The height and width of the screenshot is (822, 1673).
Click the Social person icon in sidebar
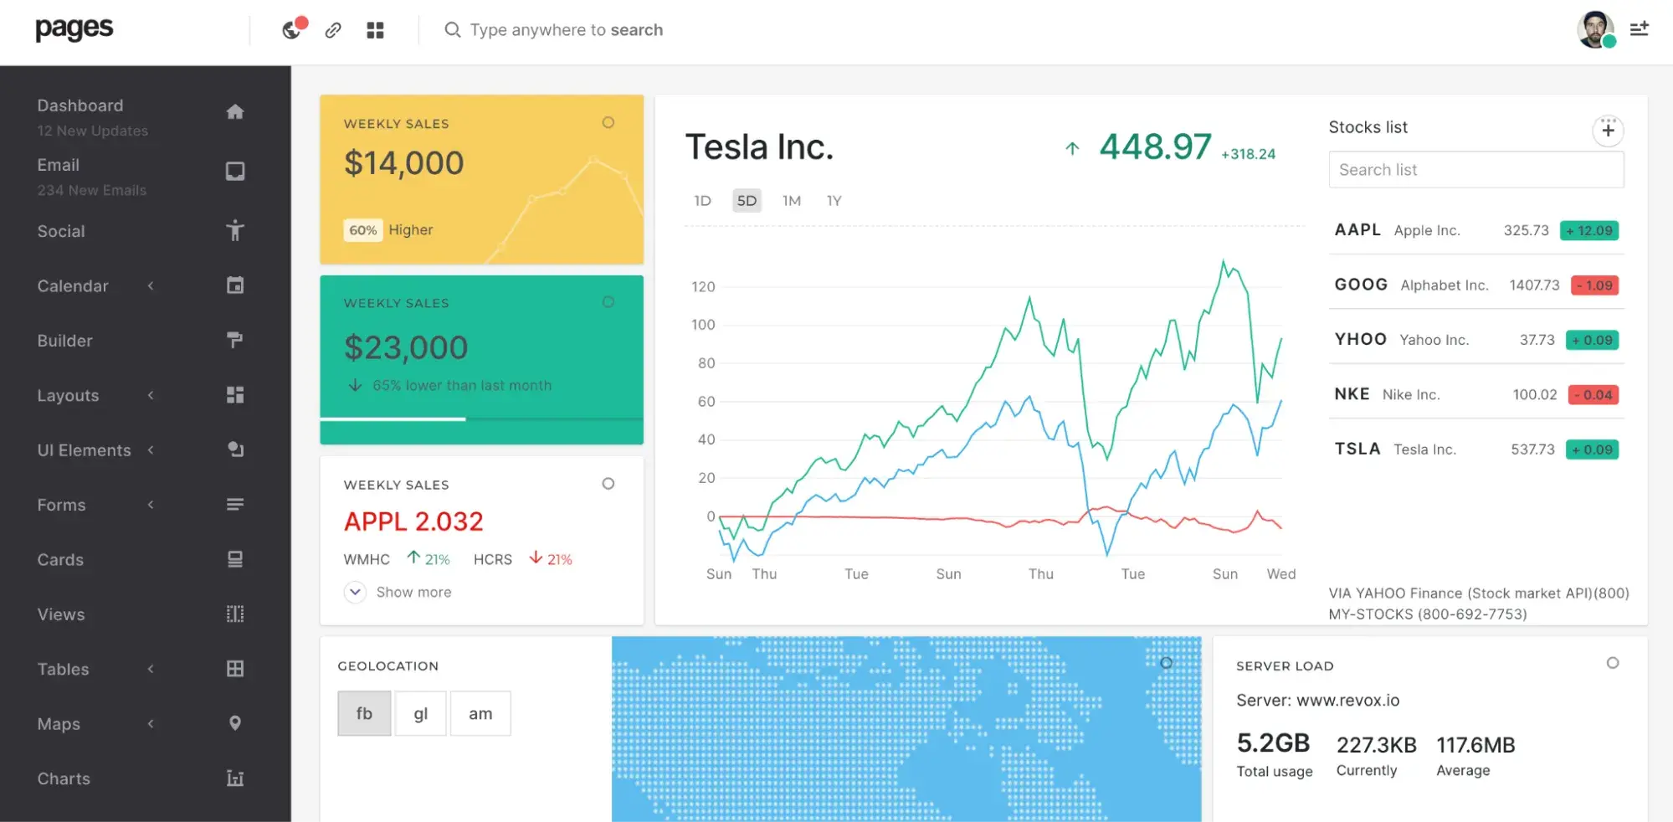click(x=235, y=230)
